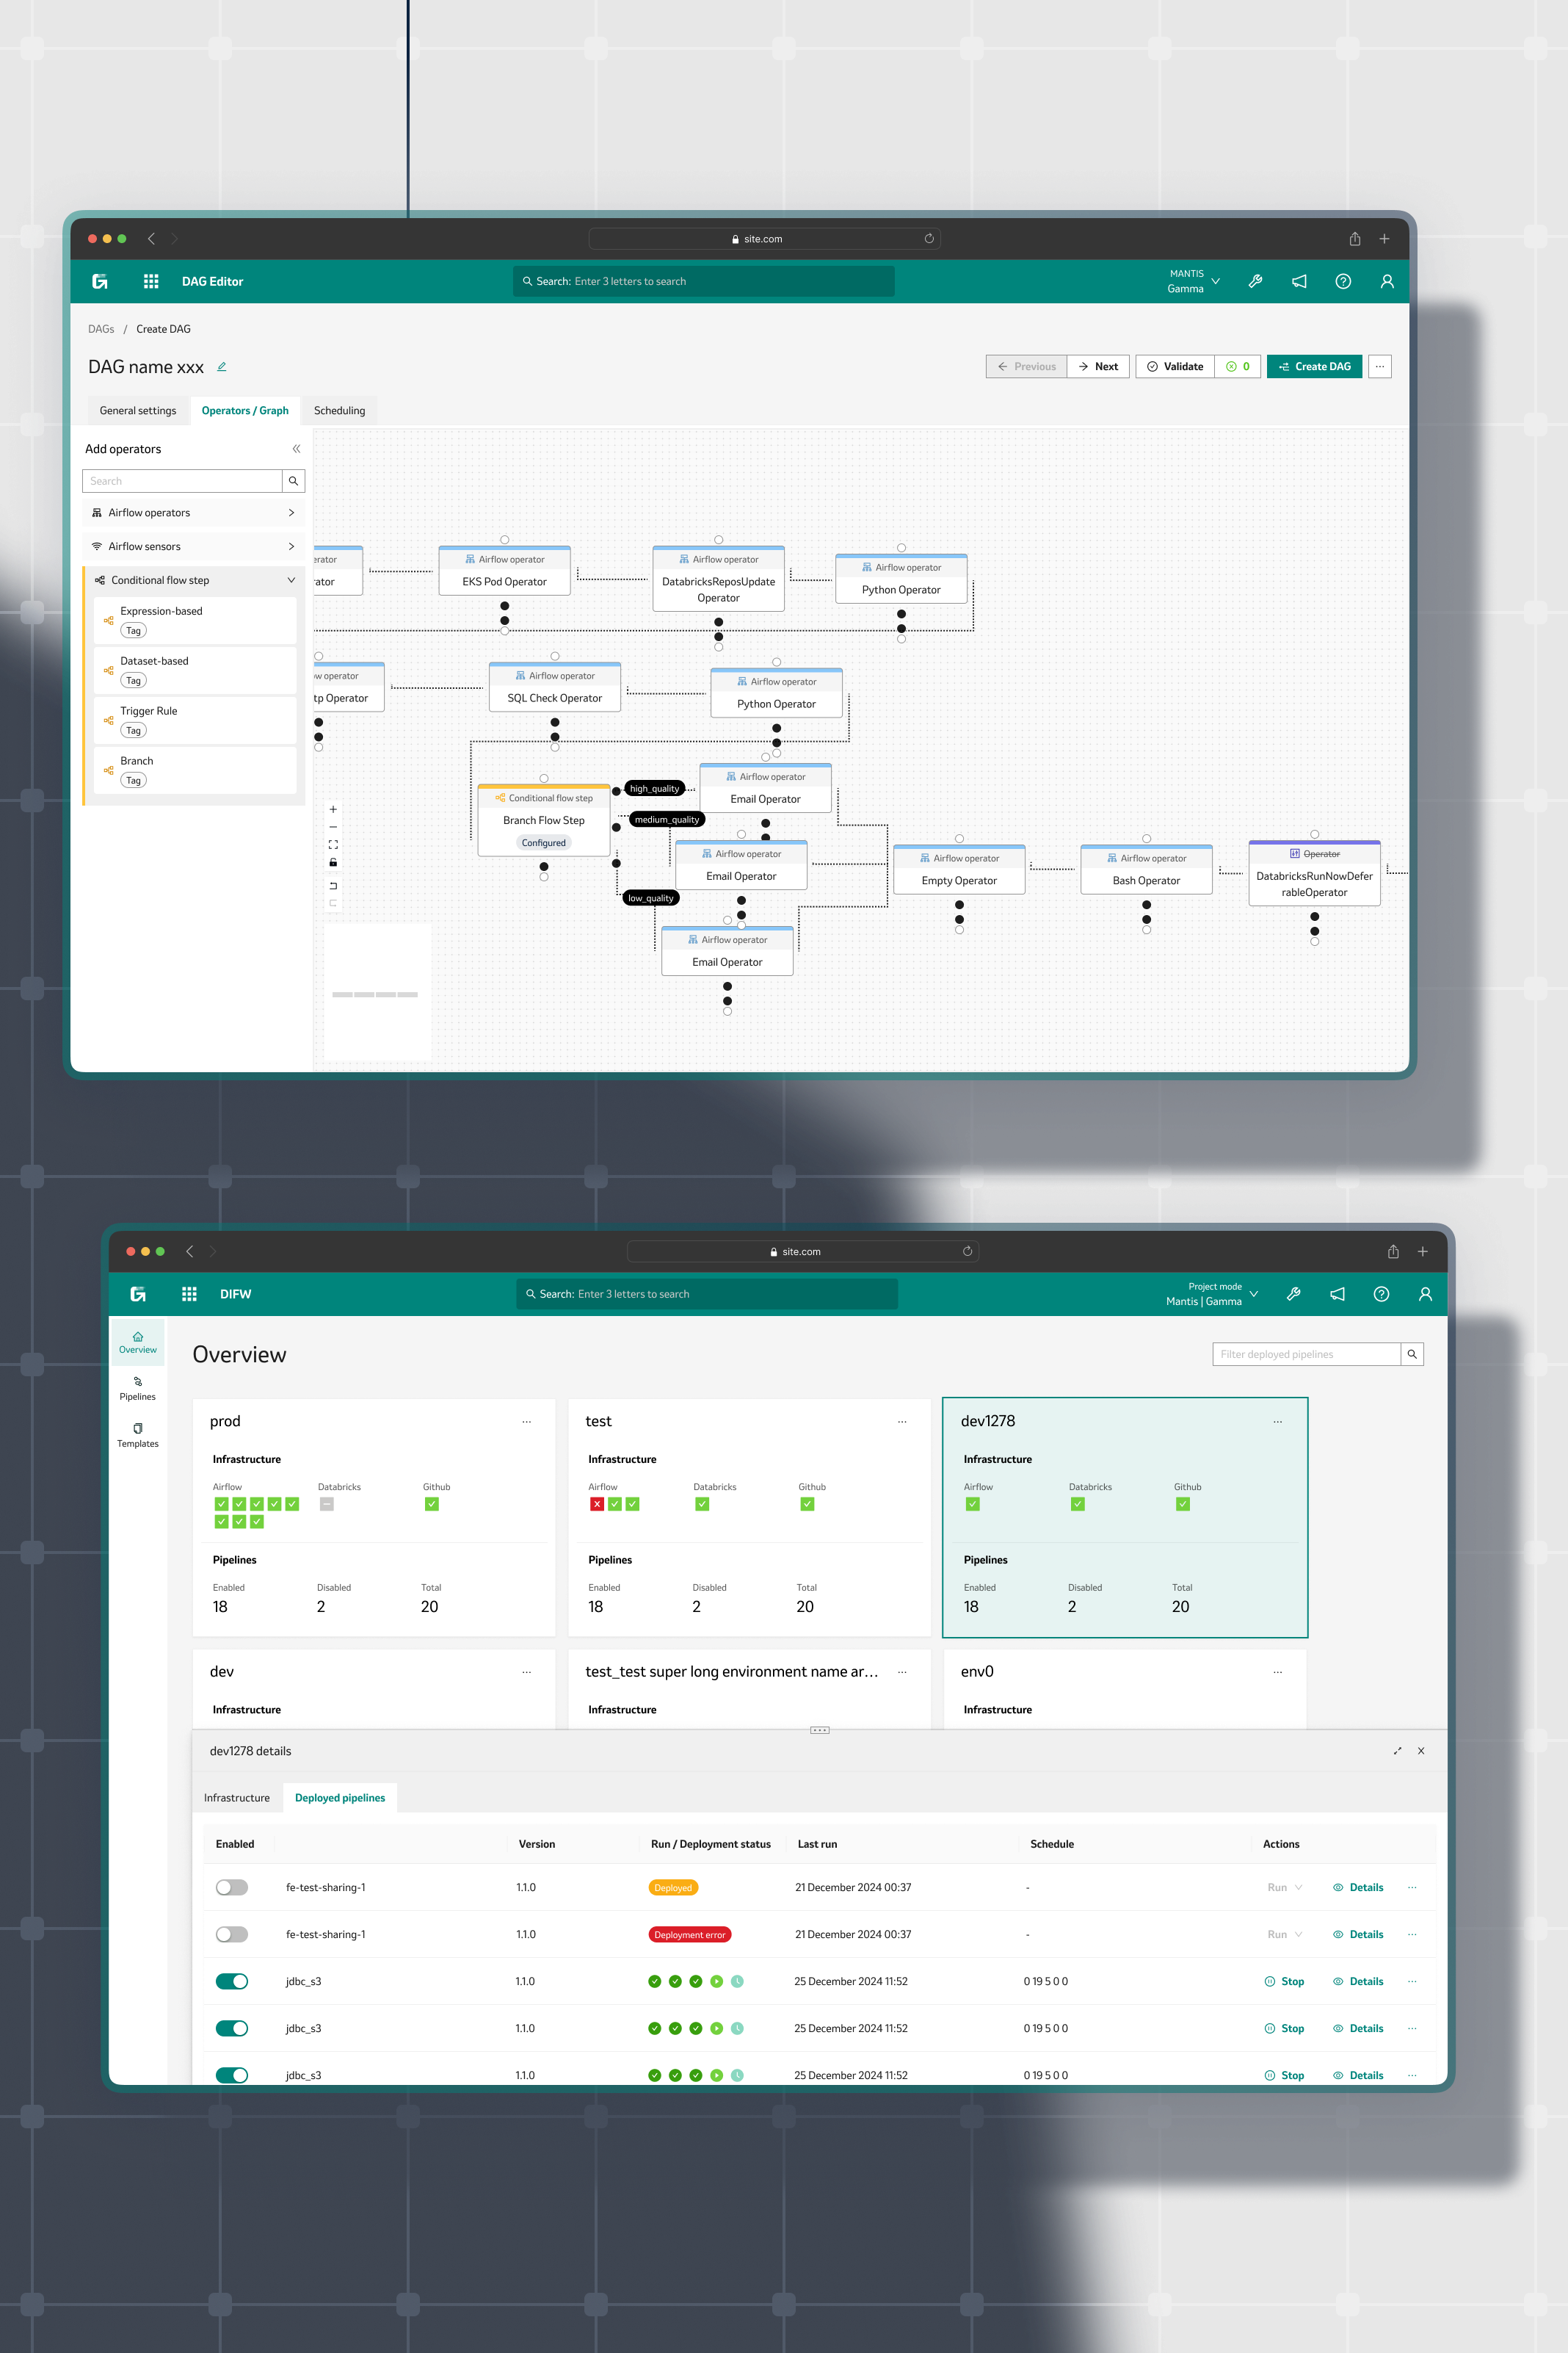The width and height of the screenshot is (1568, 2353).
Task: Expand the Airflow operators category
Action: click(x=291, y=512)
